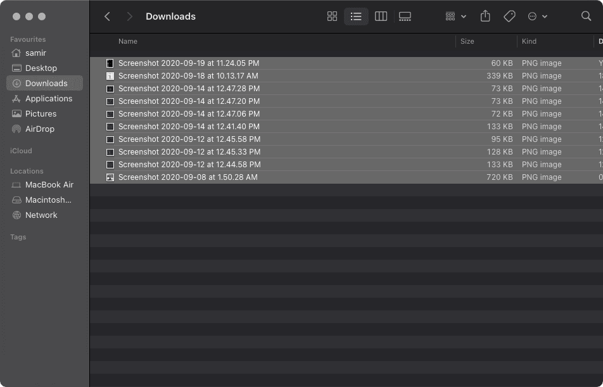603x387 pixels.
Task: Sort files by Kind column header
Action: (x=529, y=41)
